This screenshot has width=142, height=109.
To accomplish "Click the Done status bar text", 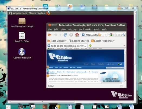I will coord(51,86).
